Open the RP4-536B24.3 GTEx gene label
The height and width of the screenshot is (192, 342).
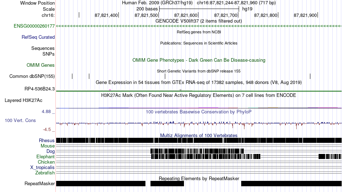click(x=40, y=89)
